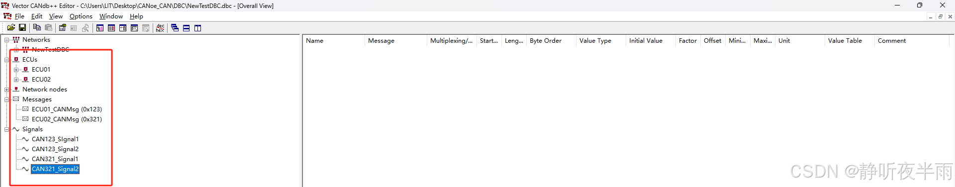The width and height of the screenshot is (955, 187).
Task: Open the File menu
Action: pos(19,16)
